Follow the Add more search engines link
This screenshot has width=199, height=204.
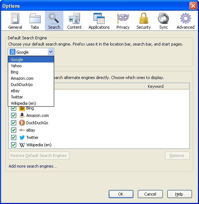click(32, 166)
